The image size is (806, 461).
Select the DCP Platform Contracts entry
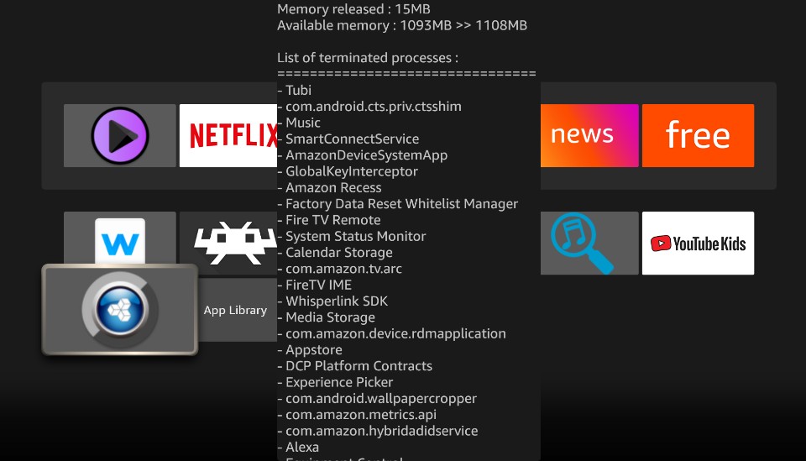coord(354,366)
